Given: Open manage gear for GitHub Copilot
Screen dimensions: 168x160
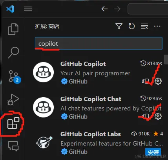Looking at the screenshot, I should [158, 81].
